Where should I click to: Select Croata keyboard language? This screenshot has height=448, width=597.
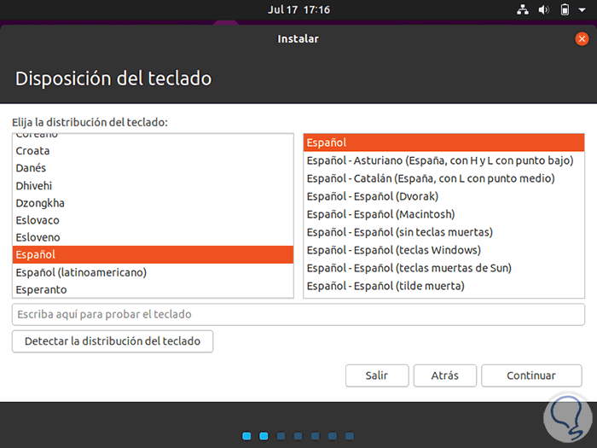click(x=153, y=151)
